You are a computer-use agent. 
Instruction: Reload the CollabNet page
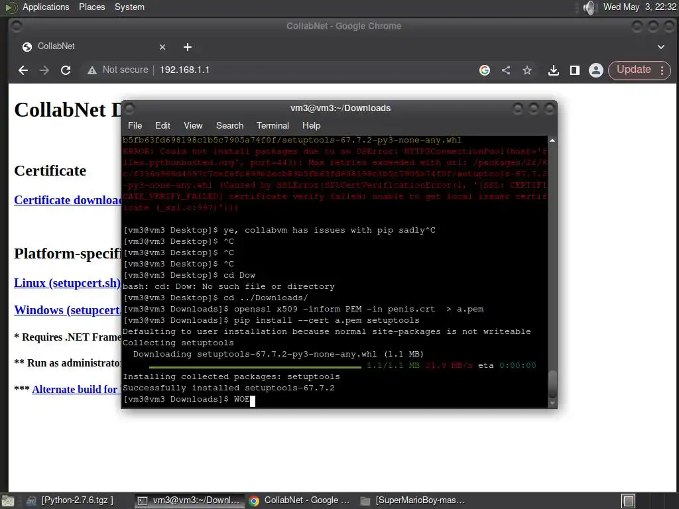(x=66, y=70)
